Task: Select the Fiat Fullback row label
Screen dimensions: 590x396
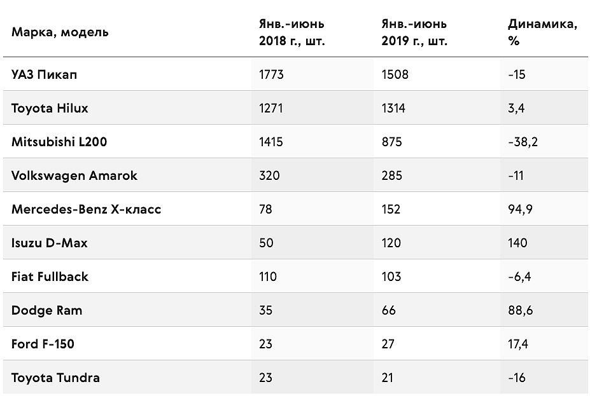Action: click(50, 277)
